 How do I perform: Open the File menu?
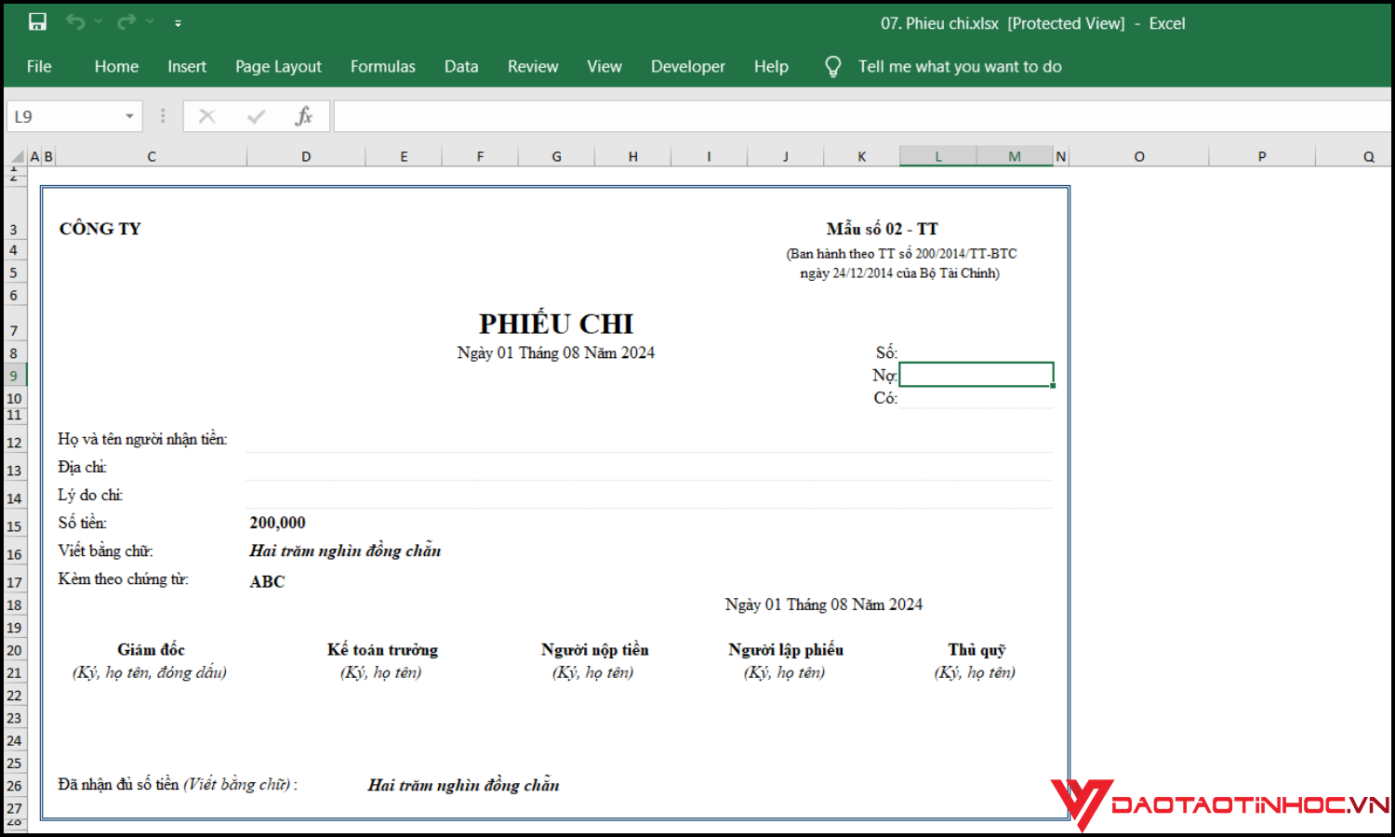[39, 66]
